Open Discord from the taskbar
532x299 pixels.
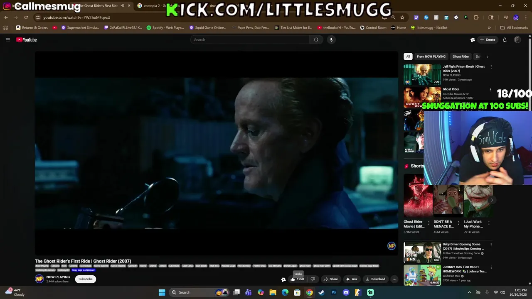tap(346, 292)
